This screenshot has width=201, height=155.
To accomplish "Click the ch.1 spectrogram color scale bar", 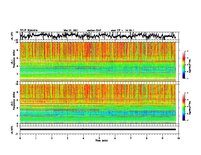I will (183, 65).
